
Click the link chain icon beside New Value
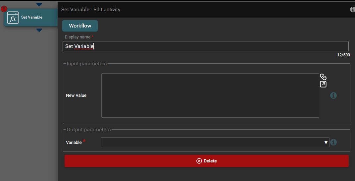tap(323, 77)
